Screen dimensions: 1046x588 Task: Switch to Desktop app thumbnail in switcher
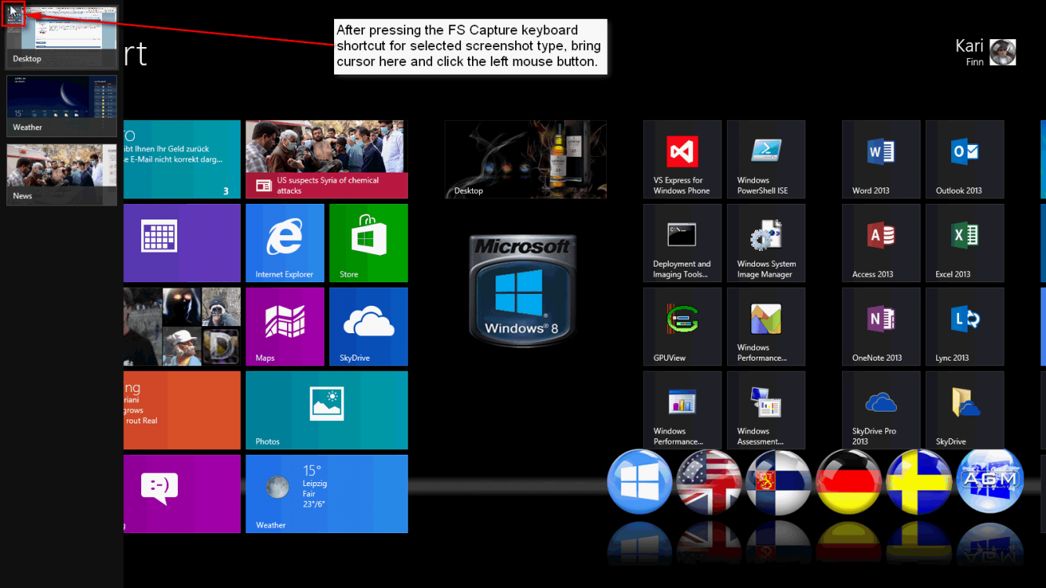pos(61,36)
